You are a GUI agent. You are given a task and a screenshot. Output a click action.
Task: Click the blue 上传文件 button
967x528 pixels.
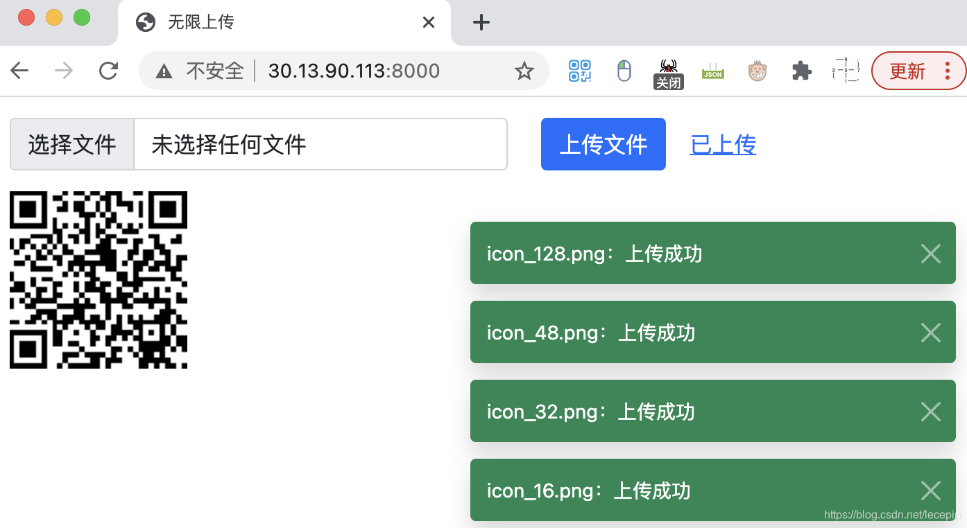(604, 144)
